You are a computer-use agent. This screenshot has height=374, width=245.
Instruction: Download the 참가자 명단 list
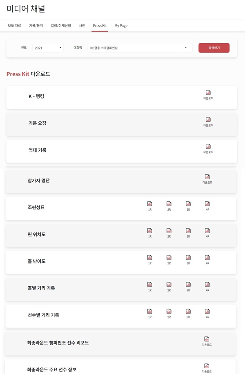pos(207,179)
